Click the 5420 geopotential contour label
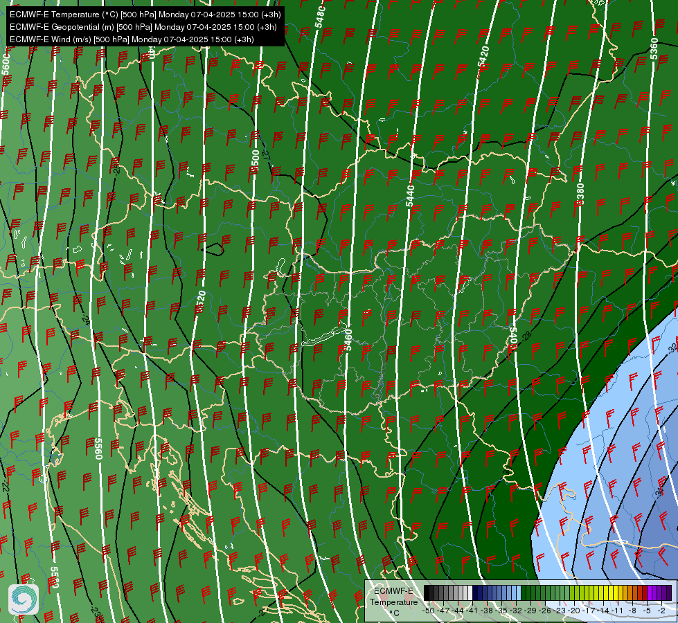Image resolution: width=678 pixels, height=623 pixels. [484, 56]
